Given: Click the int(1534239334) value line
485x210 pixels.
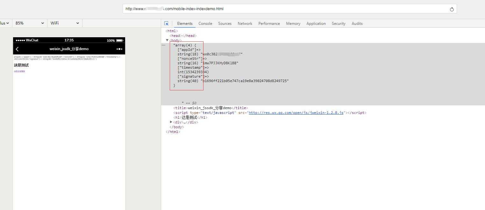Looking at the screenshot, I should coord(193,72).
